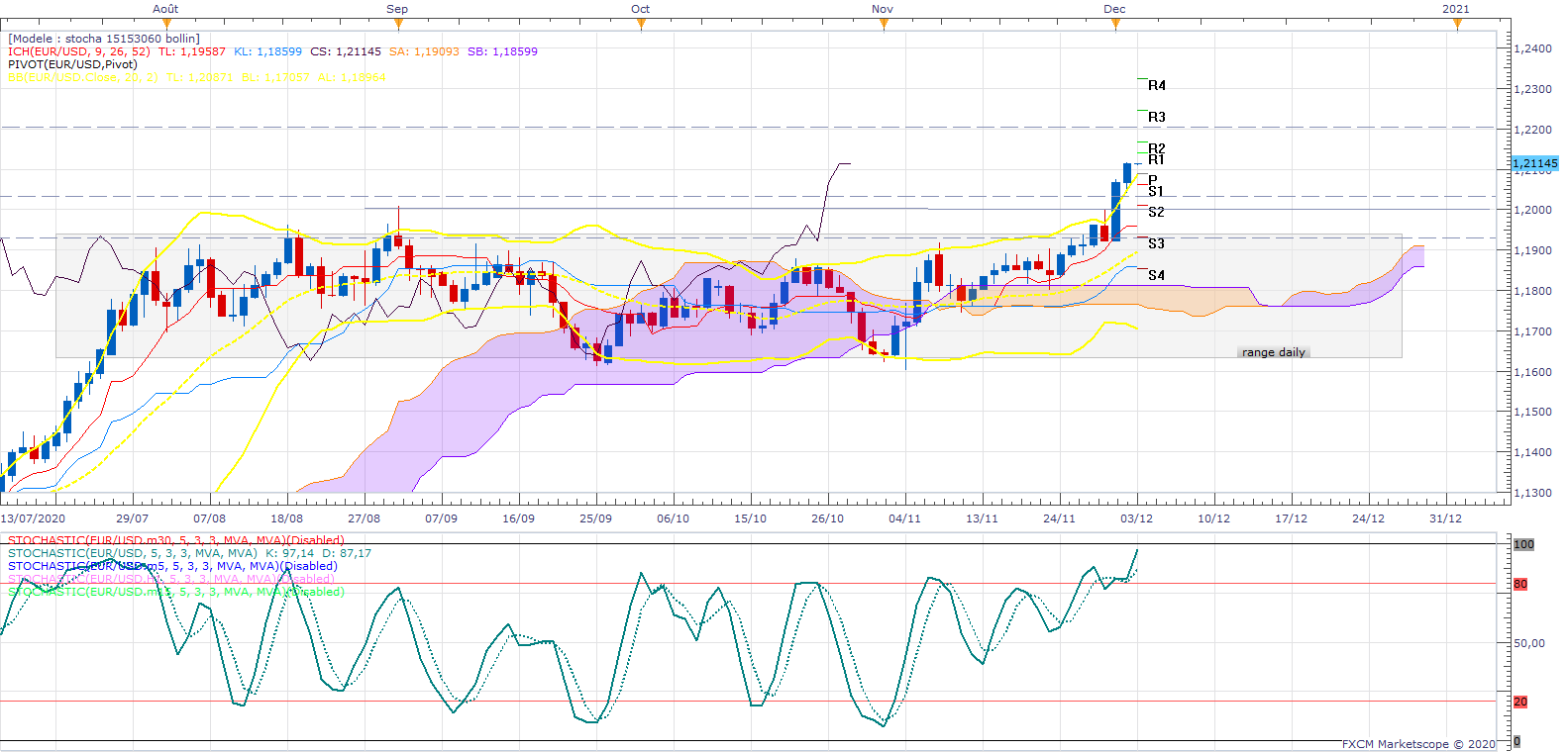Select the green STOCHASTIC(EUR/USD.m15) disabled label
Viewport: 1568px width, 752px height.
point(176,592)
